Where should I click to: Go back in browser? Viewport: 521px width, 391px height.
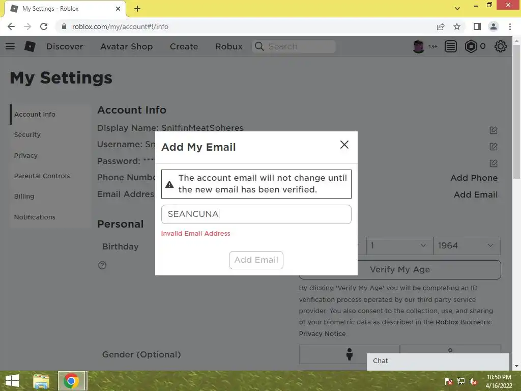point(11,26)
